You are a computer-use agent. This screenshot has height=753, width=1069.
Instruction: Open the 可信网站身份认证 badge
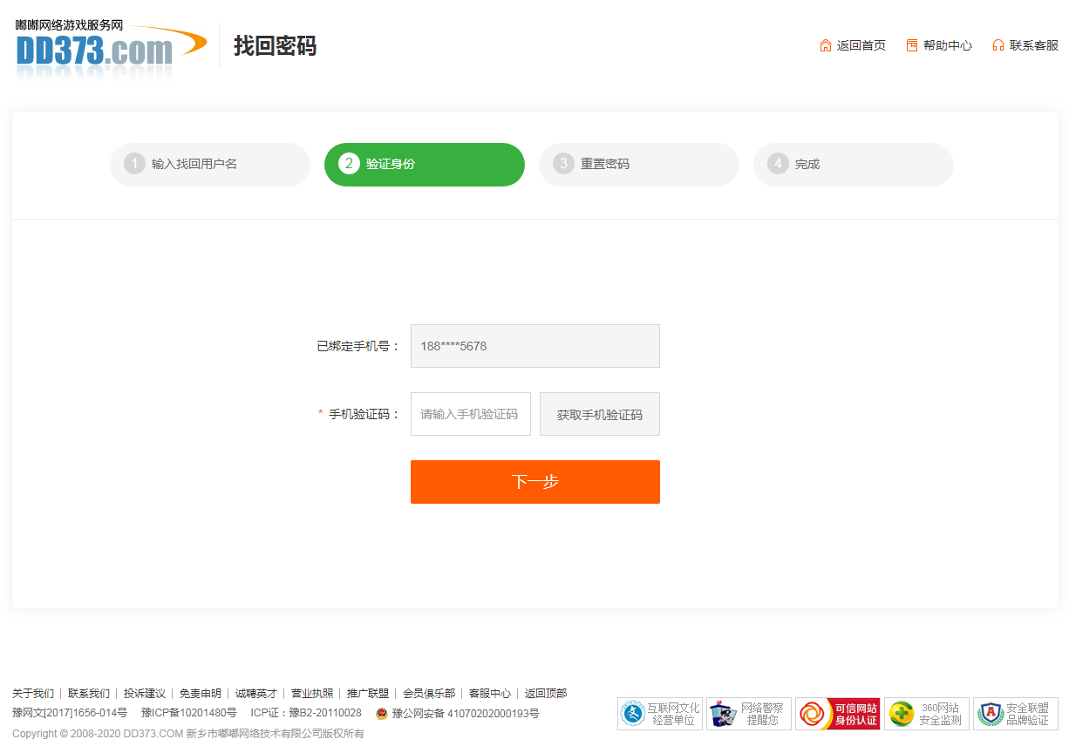[x=838, y=714]
